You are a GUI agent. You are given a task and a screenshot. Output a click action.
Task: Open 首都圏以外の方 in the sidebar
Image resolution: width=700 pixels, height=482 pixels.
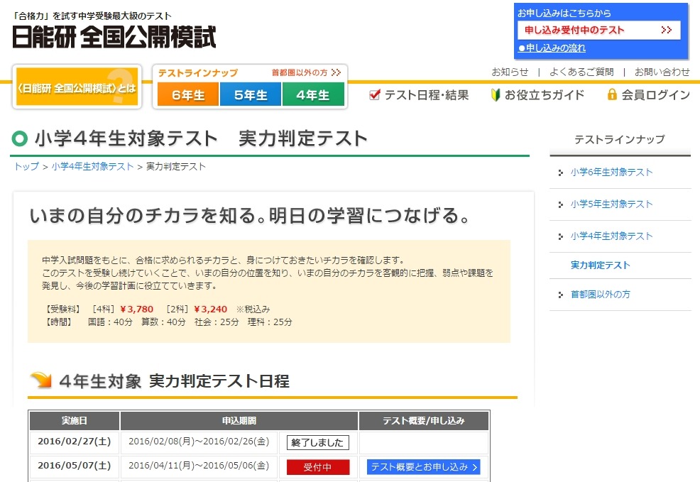coord(601,295)
